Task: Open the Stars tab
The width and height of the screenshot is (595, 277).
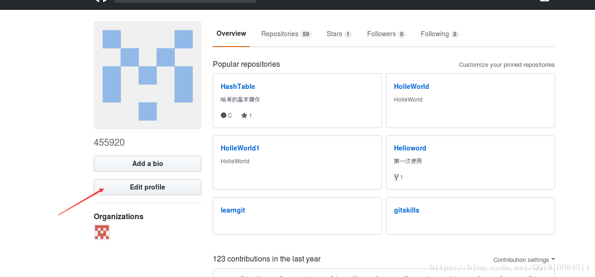Action: [334, 34]
